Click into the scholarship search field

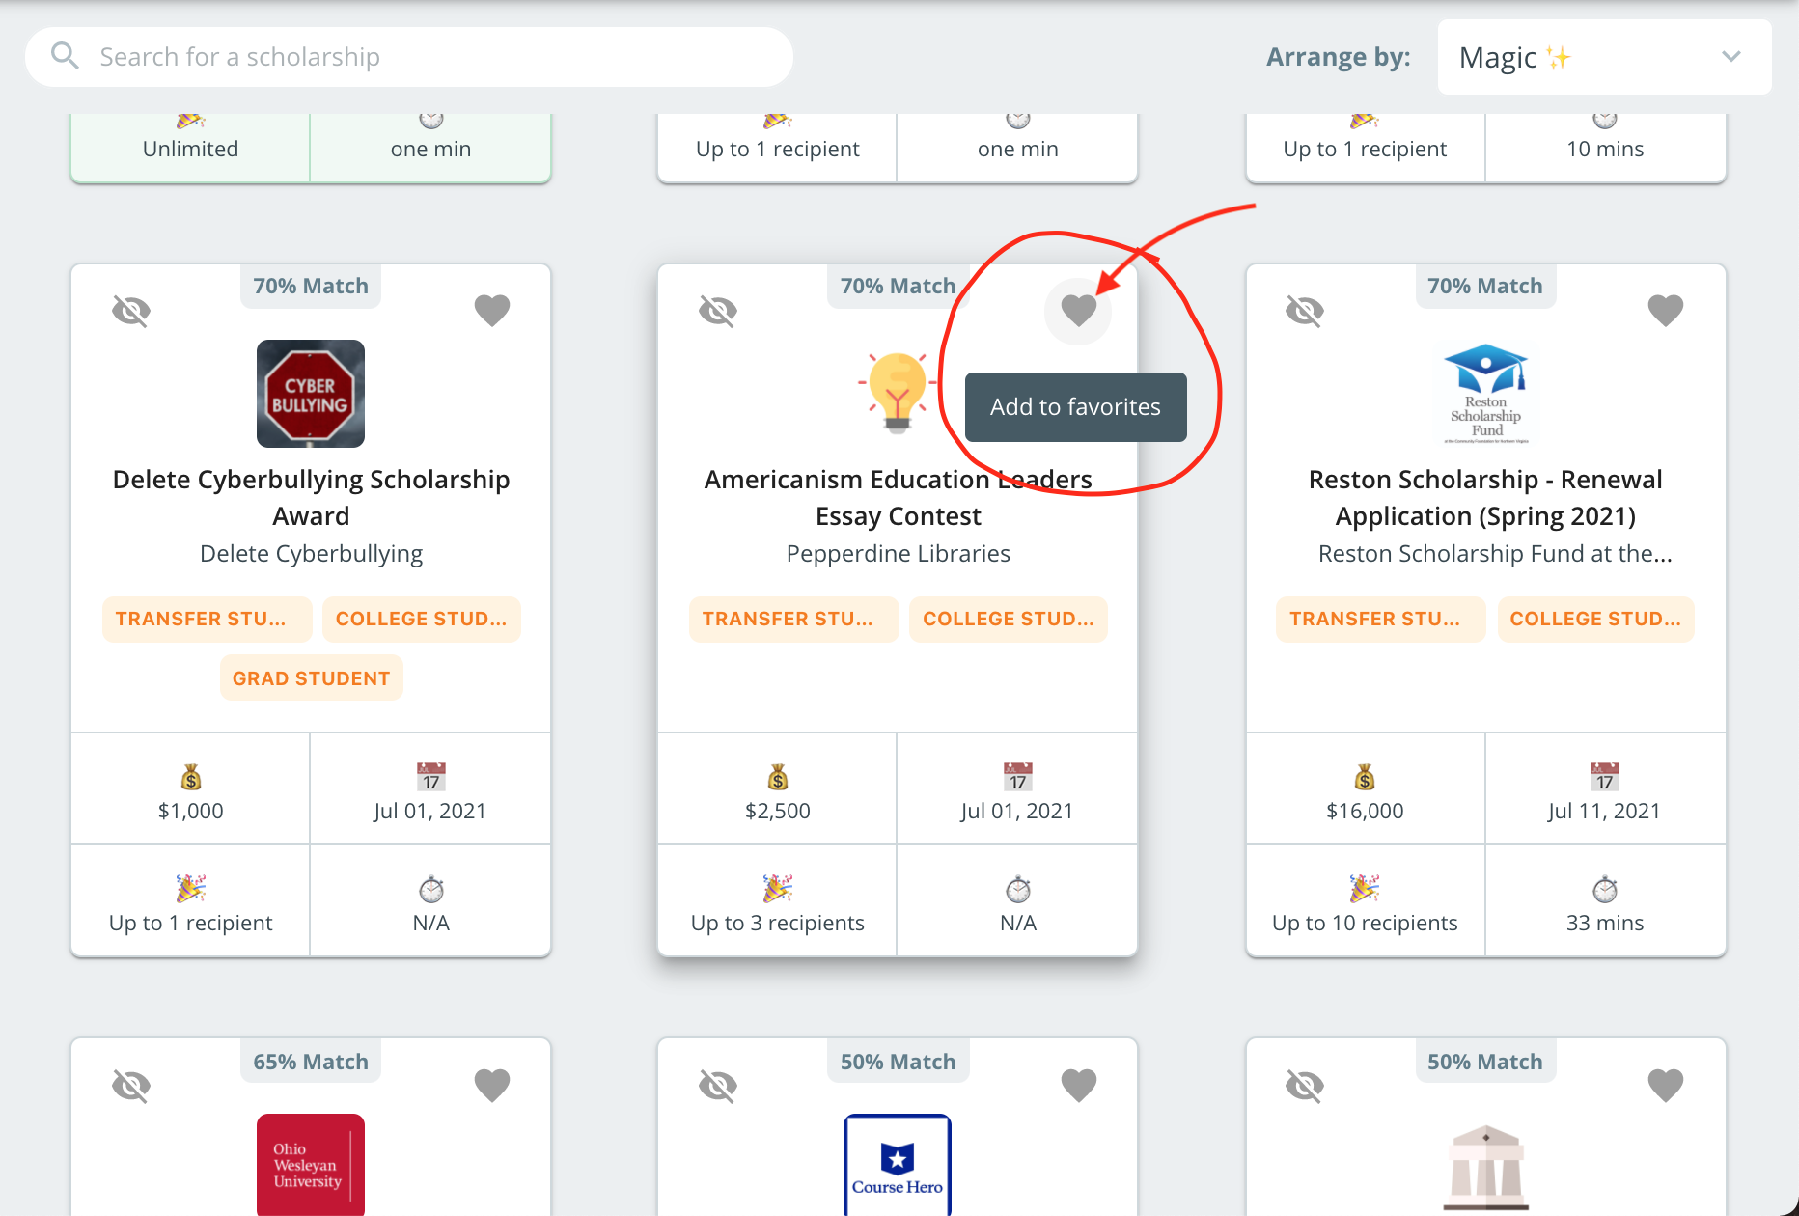425,57
